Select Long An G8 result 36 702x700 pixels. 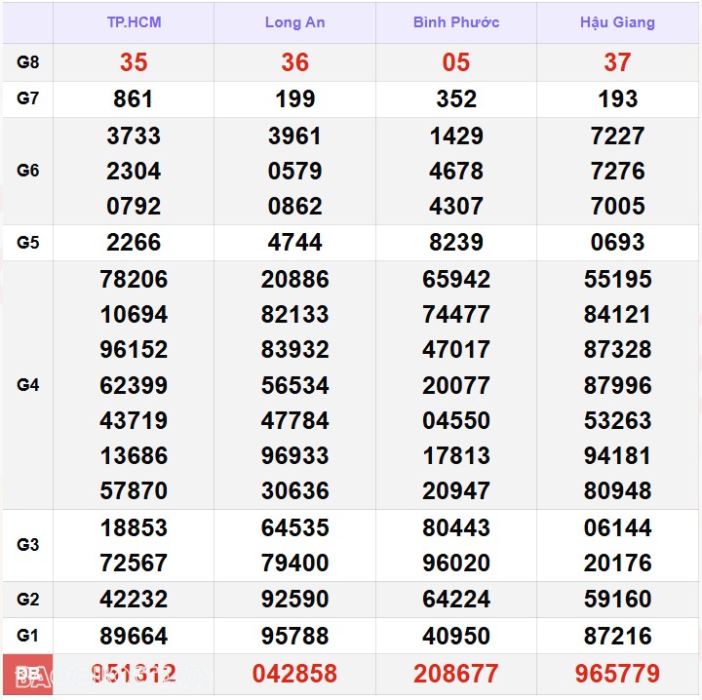pos(294,62)
